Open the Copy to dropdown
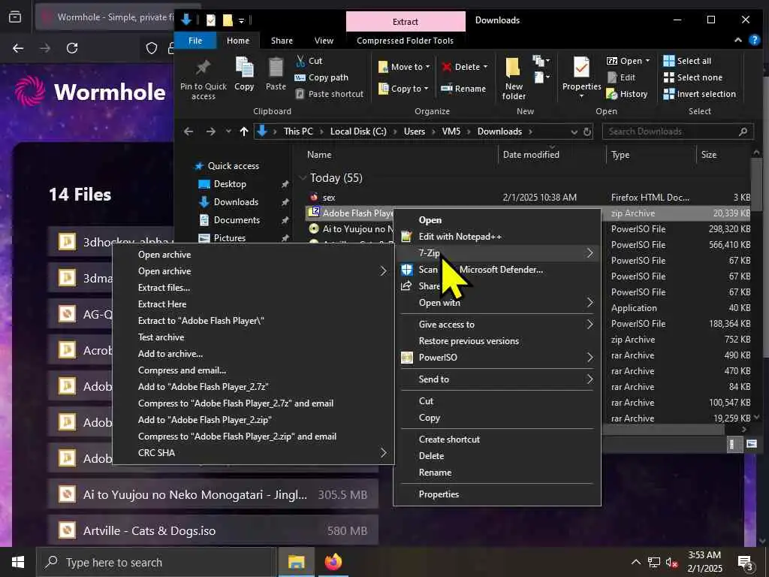Image resolution: width=769 pixels, height=577 pixels. 403,89
